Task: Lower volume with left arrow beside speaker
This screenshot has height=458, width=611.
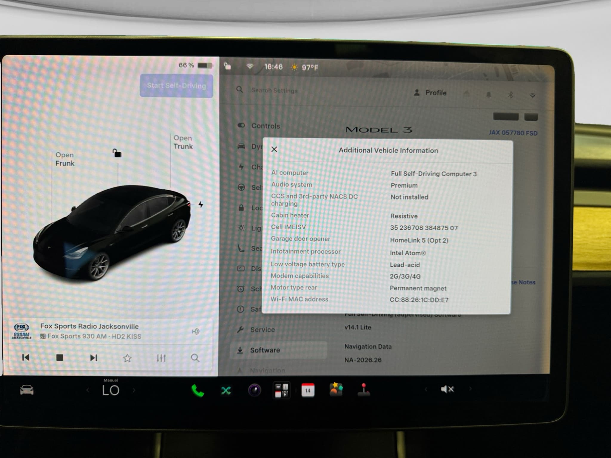Action: point(426,389)
